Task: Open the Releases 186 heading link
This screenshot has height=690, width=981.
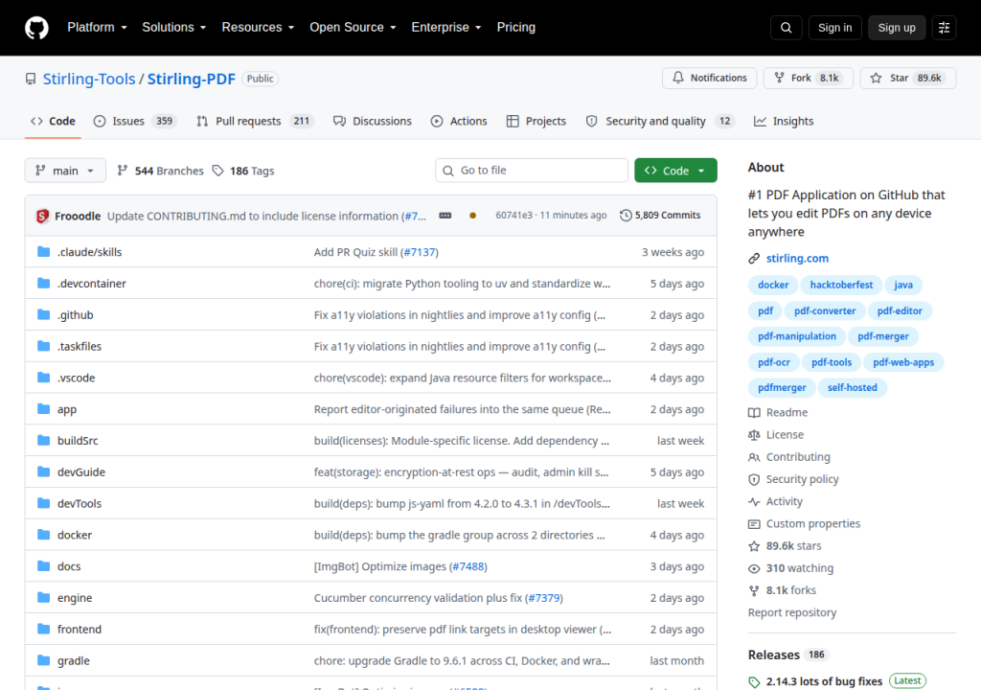Action: pyautogui.click(x=789, y=655)
